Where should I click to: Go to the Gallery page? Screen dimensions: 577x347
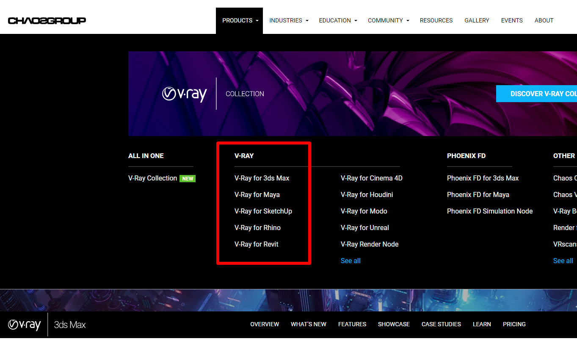(x=477, y=20)
